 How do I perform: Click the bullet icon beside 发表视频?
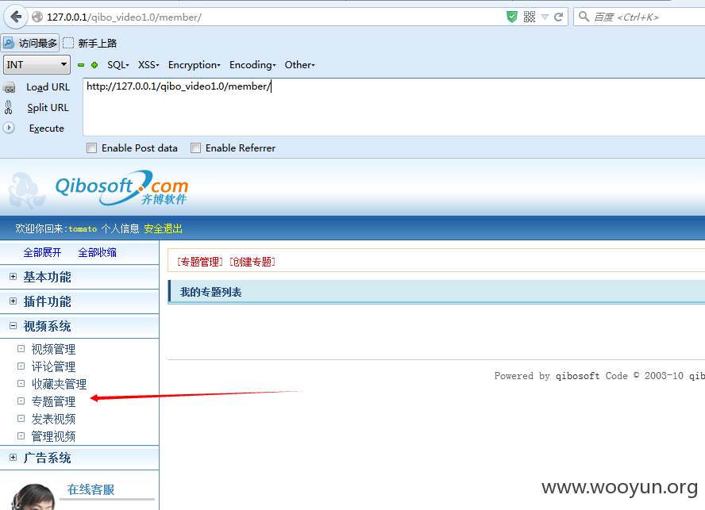(x=21, y=418)
